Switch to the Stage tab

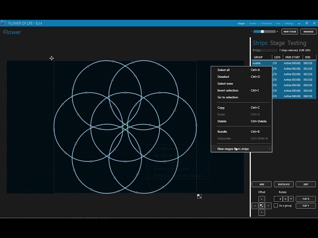[277, 43]
